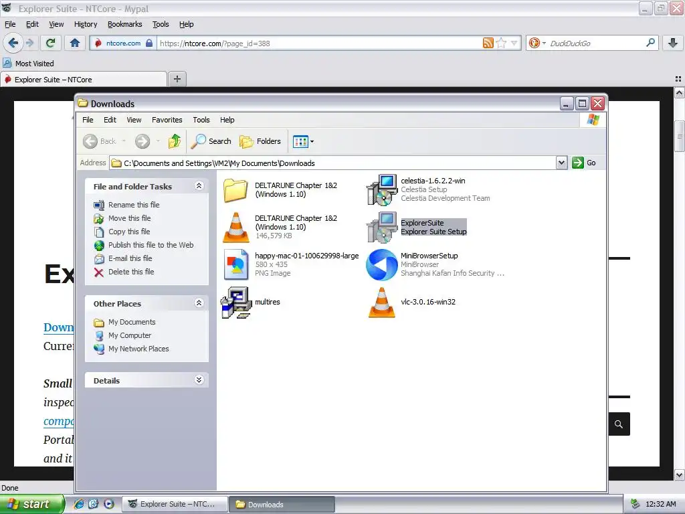Bookmark this page with the star
Viewport: 685px width, 514px height.
(x=501, y=43)
